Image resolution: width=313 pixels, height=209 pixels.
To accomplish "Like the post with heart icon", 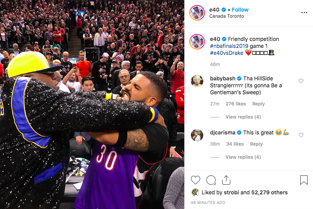I will 196,180.
